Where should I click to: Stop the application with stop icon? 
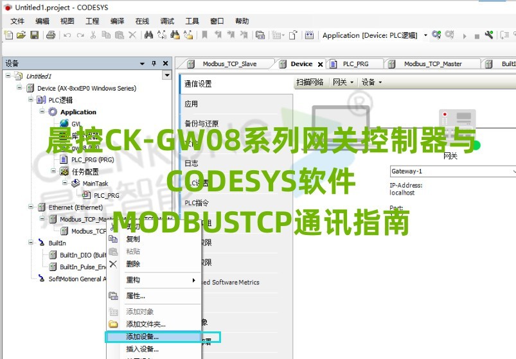coord(477,36)
